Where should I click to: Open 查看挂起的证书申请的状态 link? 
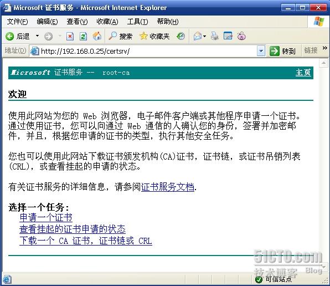coord(73,229)
